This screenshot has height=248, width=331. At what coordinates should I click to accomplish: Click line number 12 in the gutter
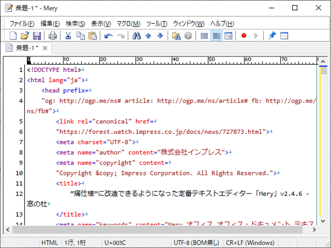point(19,194)
